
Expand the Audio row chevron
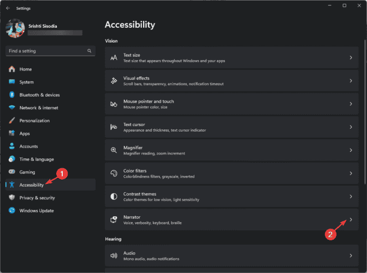pos(351,255)
